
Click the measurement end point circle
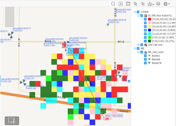pos(104,119)
